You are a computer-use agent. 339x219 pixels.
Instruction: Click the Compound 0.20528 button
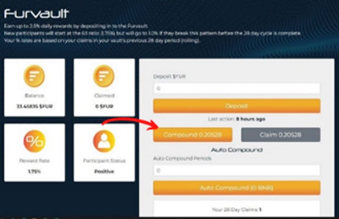[x=193, y=135]
